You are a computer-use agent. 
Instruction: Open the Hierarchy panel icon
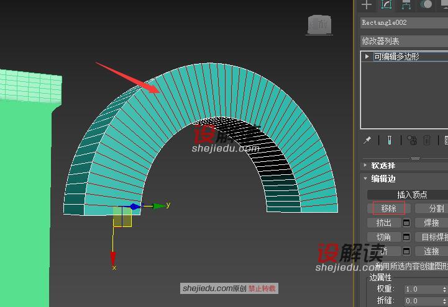(406, 5)
